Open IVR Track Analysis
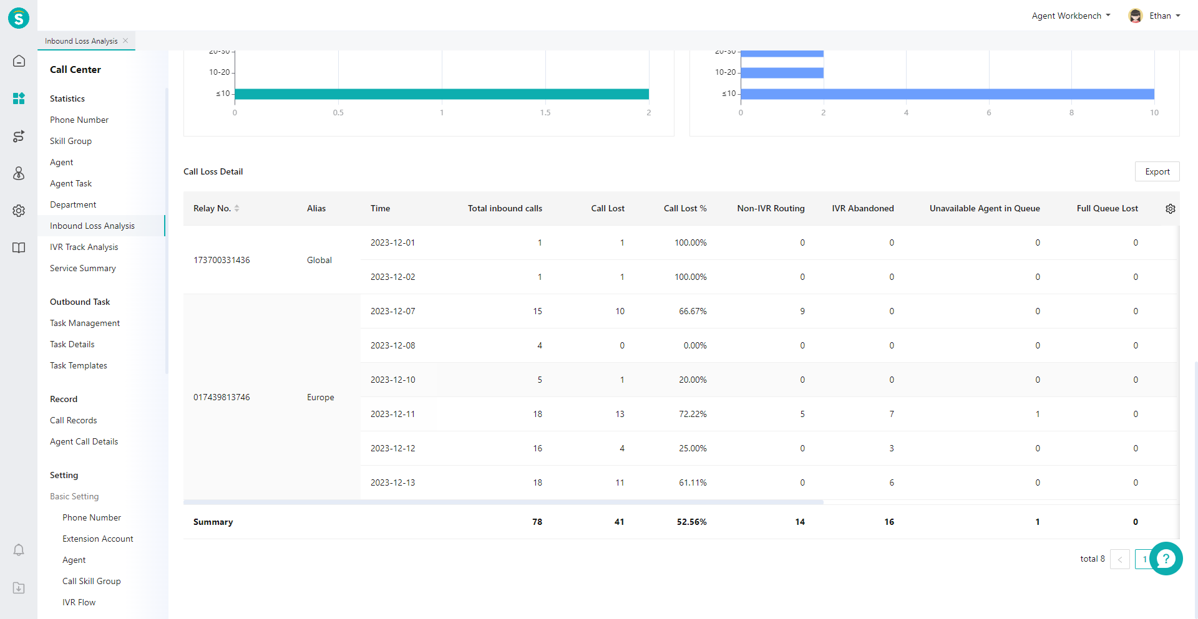Screen dimensions: 1198x619 (x=84, y=247)
